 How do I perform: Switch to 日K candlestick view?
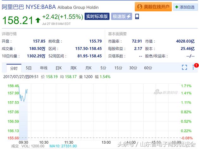(58, 68)
